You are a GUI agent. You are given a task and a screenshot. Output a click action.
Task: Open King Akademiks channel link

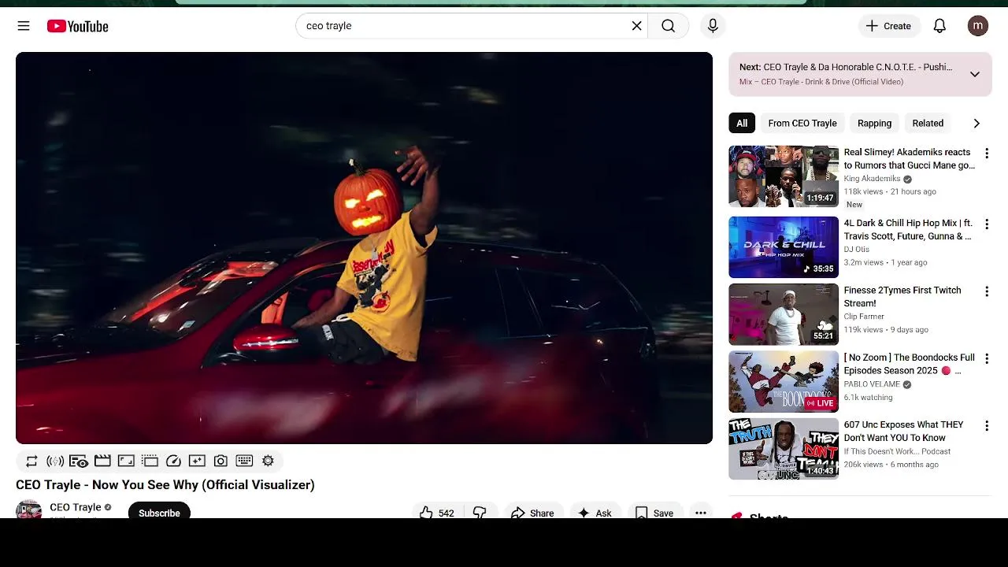point(872,179)
